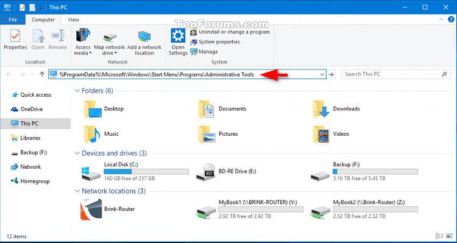Open the File menu
This screenshot has height=243, width=457.
coord(13,20)
